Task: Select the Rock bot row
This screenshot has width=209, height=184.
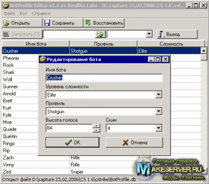Action: [x=20, y=65]
